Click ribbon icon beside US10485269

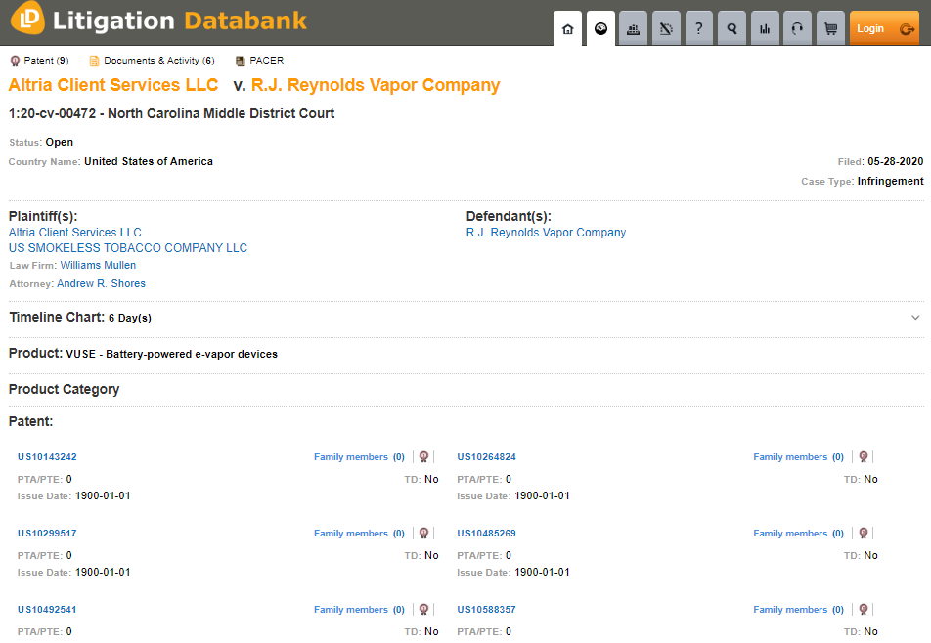(x=864, y=534)
